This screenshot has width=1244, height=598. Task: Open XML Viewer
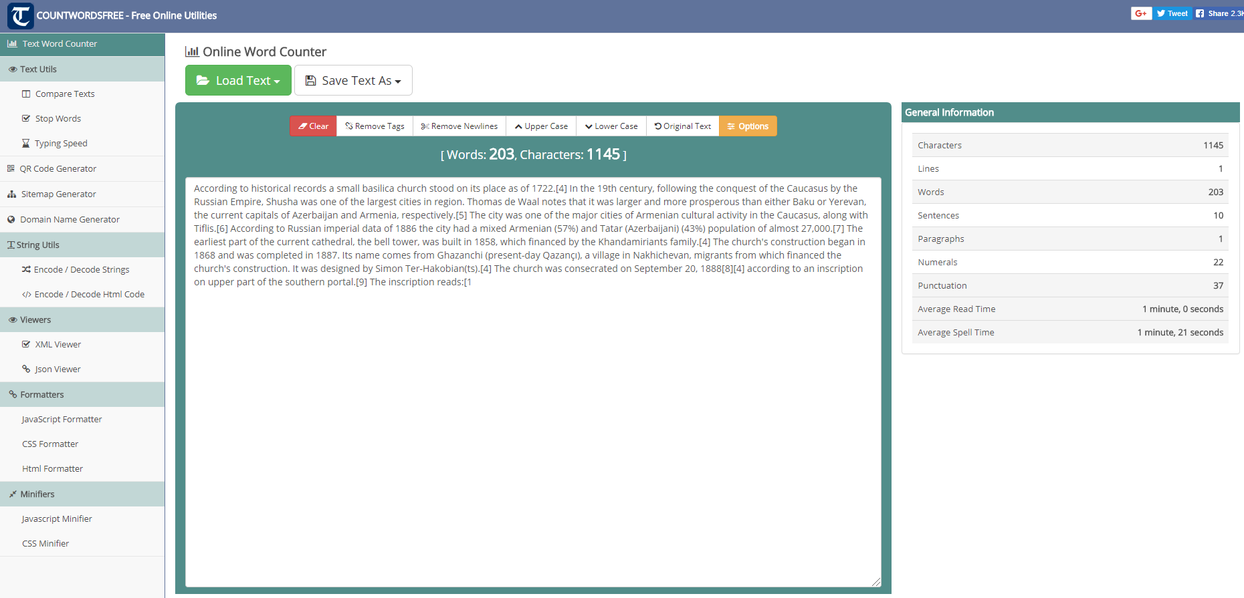pos(58,345)
